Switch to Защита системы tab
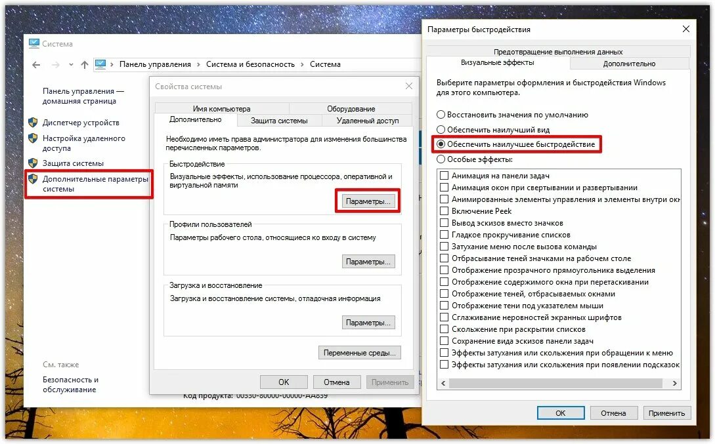 (x=279, y=121)
